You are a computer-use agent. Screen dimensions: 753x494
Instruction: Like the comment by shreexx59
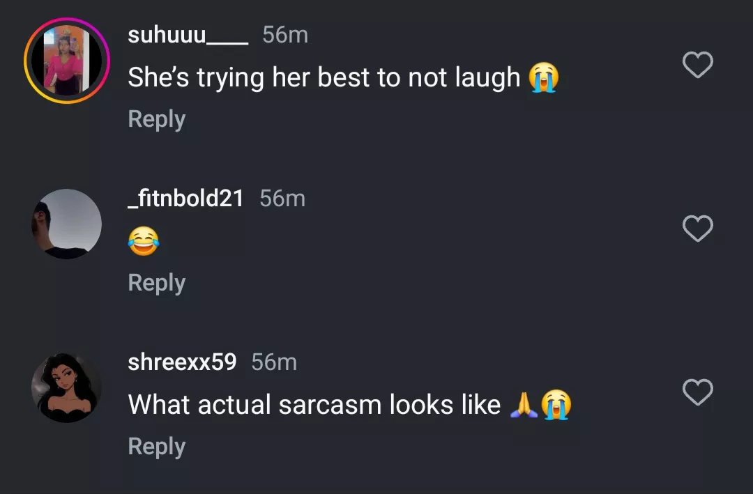pos(697,393)
